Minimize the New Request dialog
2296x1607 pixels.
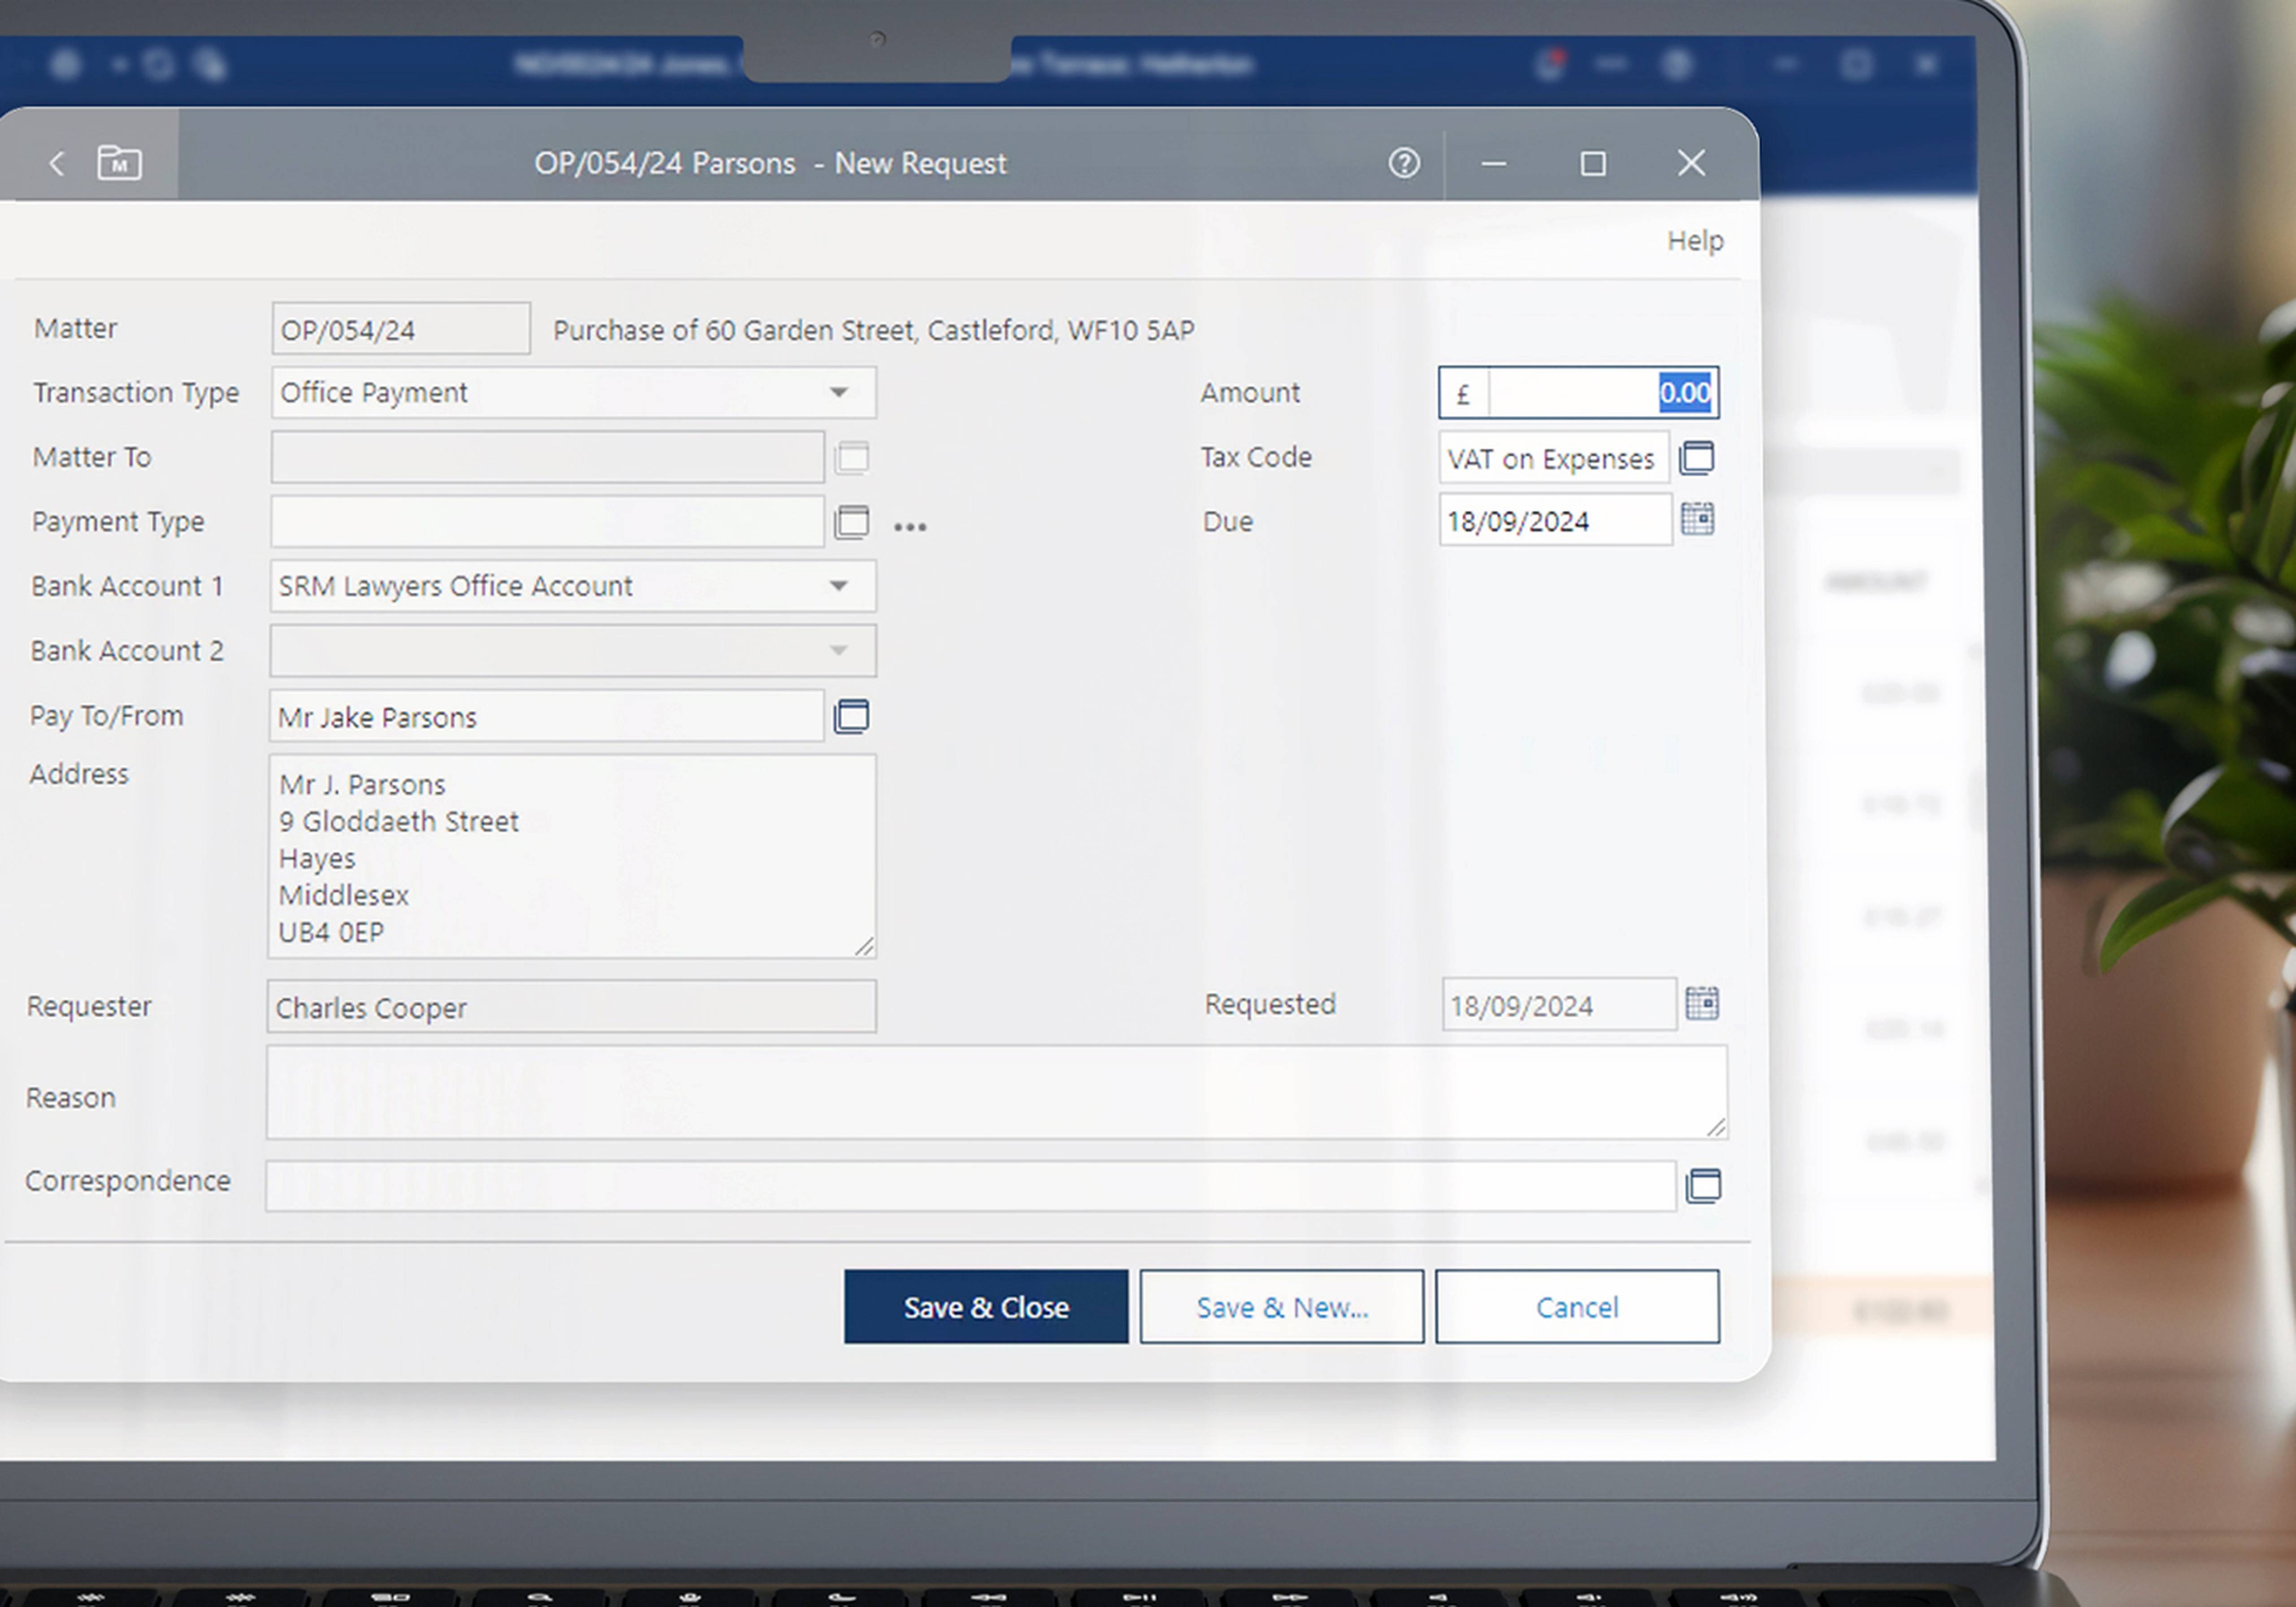click(x=1494, y=163)
